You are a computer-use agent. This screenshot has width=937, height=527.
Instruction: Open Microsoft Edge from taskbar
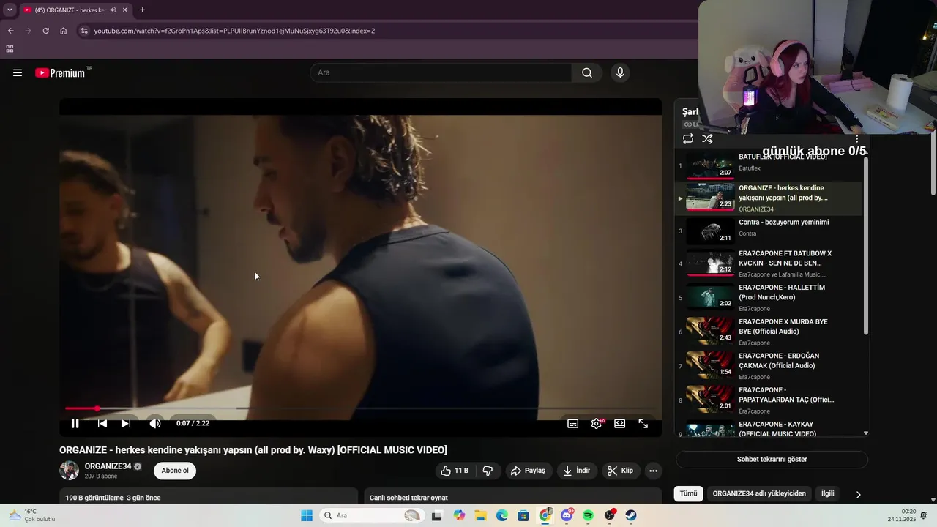pyautogui.click(x=502, y=515)
